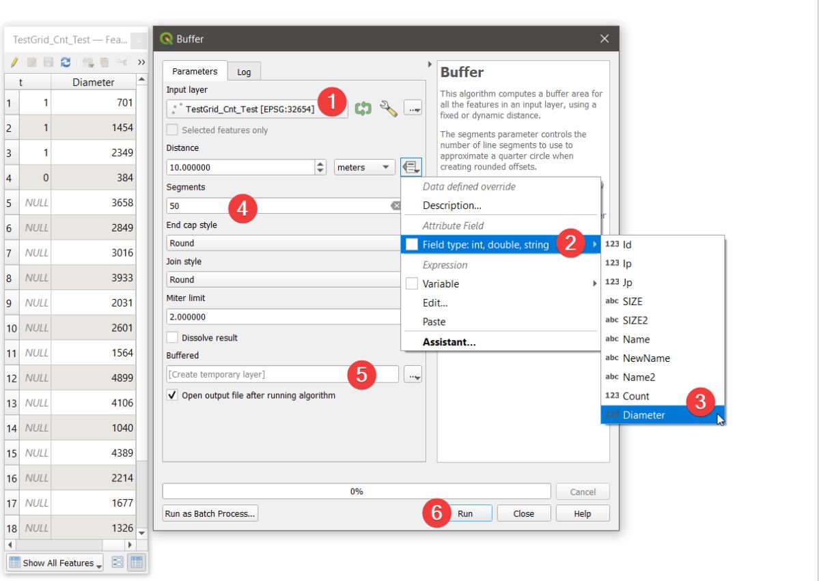
Task: Select Count field in attribute submenu
Action: [663, 396]
